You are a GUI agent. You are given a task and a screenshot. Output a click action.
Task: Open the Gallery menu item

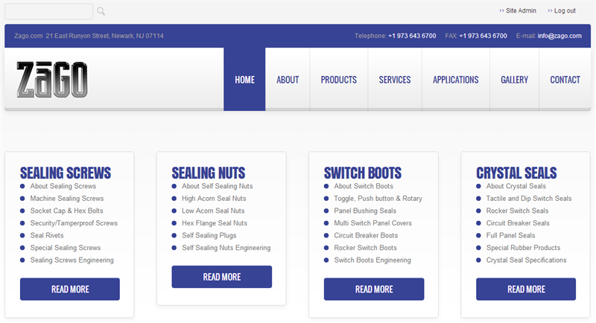(x=514, y=80)
